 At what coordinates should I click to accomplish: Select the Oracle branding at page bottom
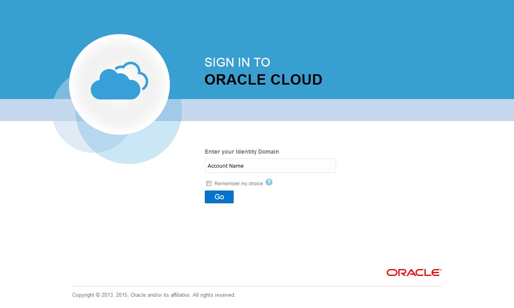(413, 272)
